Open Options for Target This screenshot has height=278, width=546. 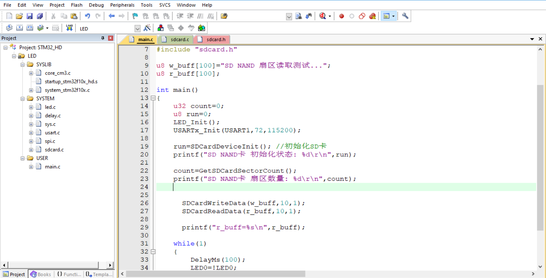[147, 28]
